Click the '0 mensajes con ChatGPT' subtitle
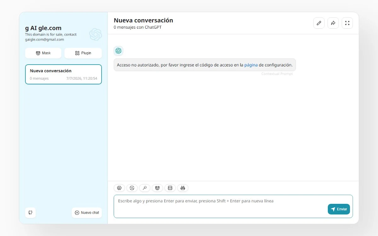The width and height of the screenshot is (378, 236). (x=138, y=27)
